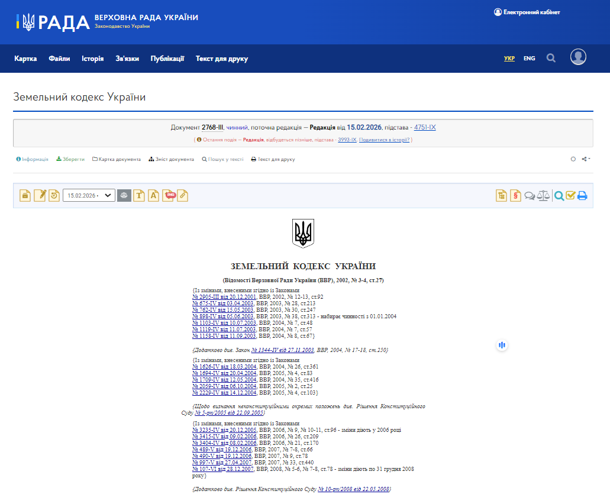Click the § paragraph document icon
Image resolution: width=610 pixels, height=494 pixels.
[514, 195]
